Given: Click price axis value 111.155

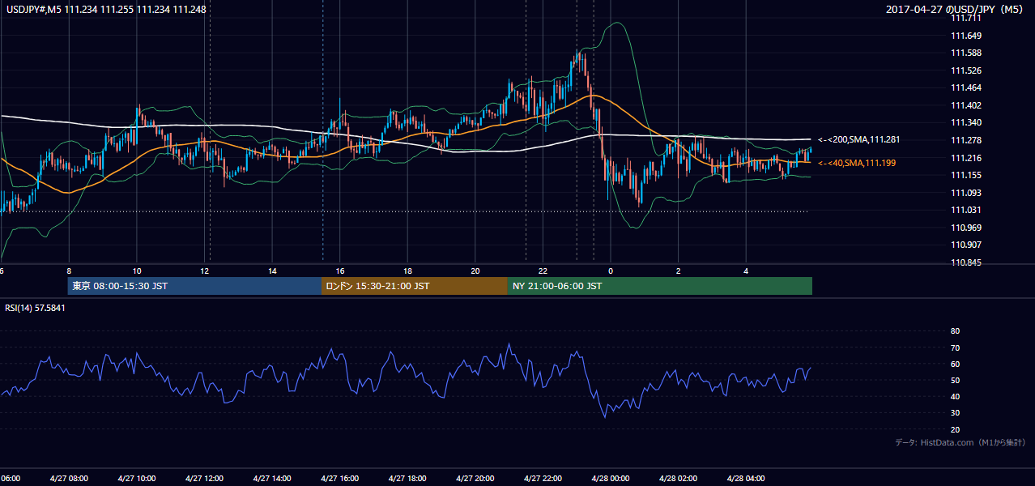Looking at the screenshot, I should [x=966, y=175].
